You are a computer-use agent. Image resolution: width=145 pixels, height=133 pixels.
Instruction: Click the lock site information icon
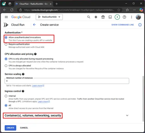[20, 10]
